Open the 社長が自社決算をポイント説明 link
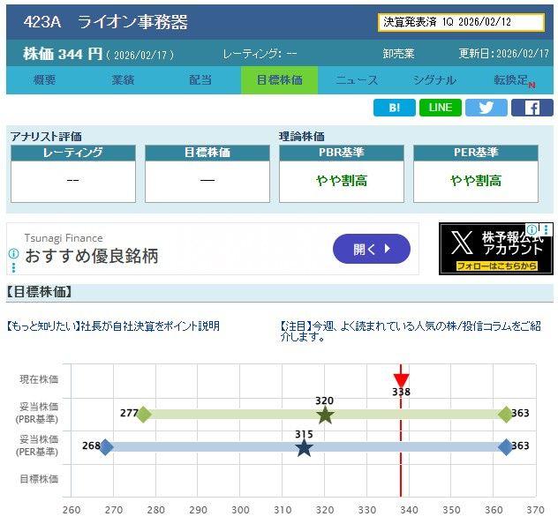 coord(113,326)
